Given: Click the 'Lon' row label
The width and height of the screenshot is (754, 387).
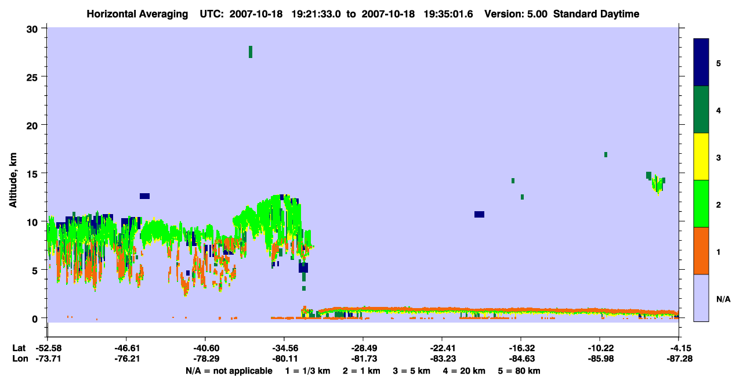Looking at the screenshot, I should 19,359.
